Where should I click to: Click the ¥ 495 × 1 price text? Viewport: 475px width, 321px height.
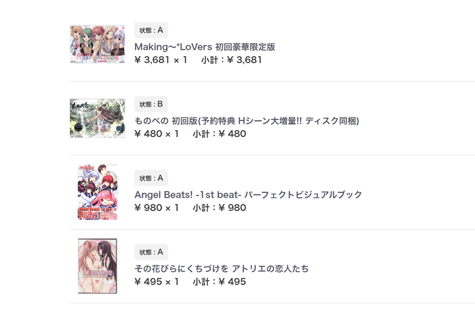(156, 282)
